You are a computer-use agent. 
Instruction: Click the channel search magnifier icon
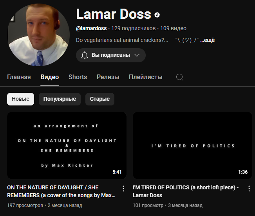tap(180, 77)
